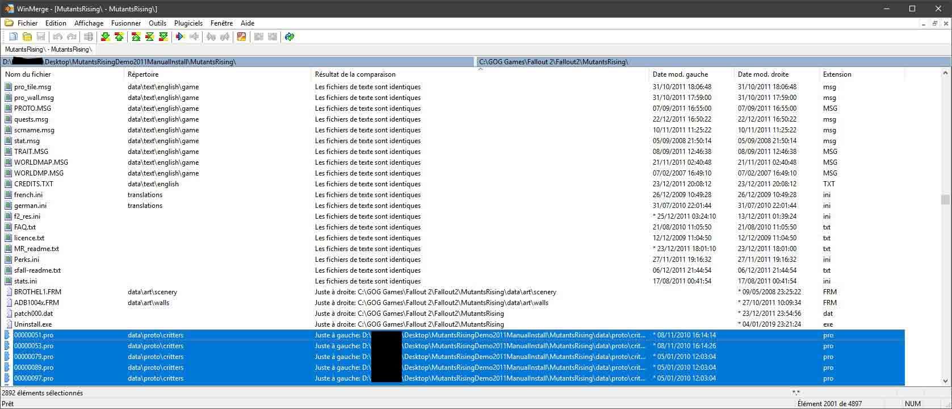Viewport: 952px width, 409px height.
Task: Sort by Extension column header
Action: [862, 74]
